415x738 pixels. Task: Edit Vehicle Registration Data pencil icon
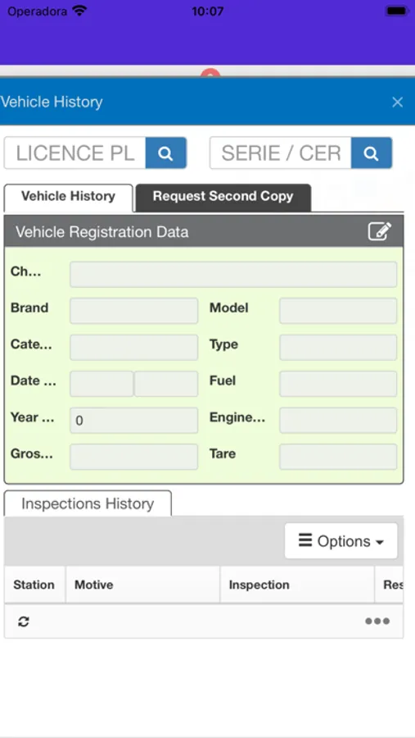[379, 231]
